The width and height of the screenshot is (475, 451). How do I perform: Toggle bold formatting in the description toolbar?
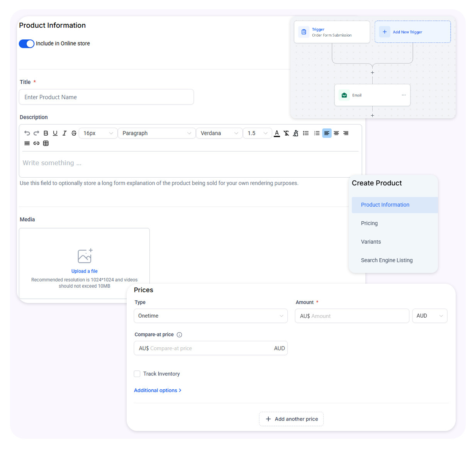pyautogui.click(x=46, y=133)
